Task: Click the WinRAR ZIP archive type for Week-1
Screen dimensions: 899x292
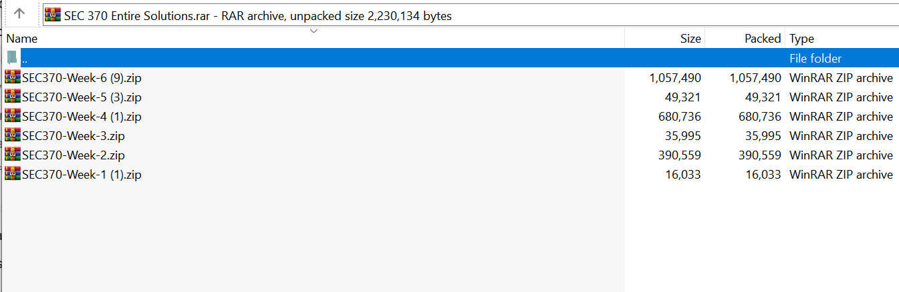Action: pos(841,175)
